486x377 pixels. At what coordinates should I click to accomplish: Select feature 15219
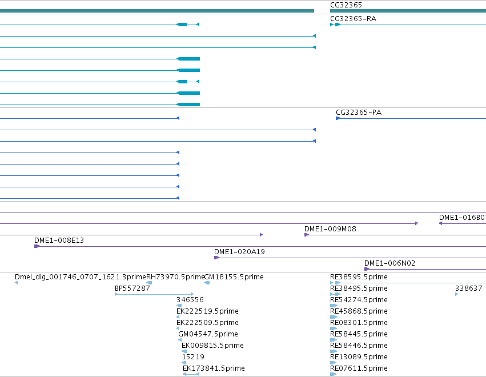point(193,357)
